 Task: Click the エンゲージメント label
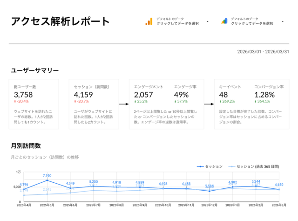[x=149, y=87]
